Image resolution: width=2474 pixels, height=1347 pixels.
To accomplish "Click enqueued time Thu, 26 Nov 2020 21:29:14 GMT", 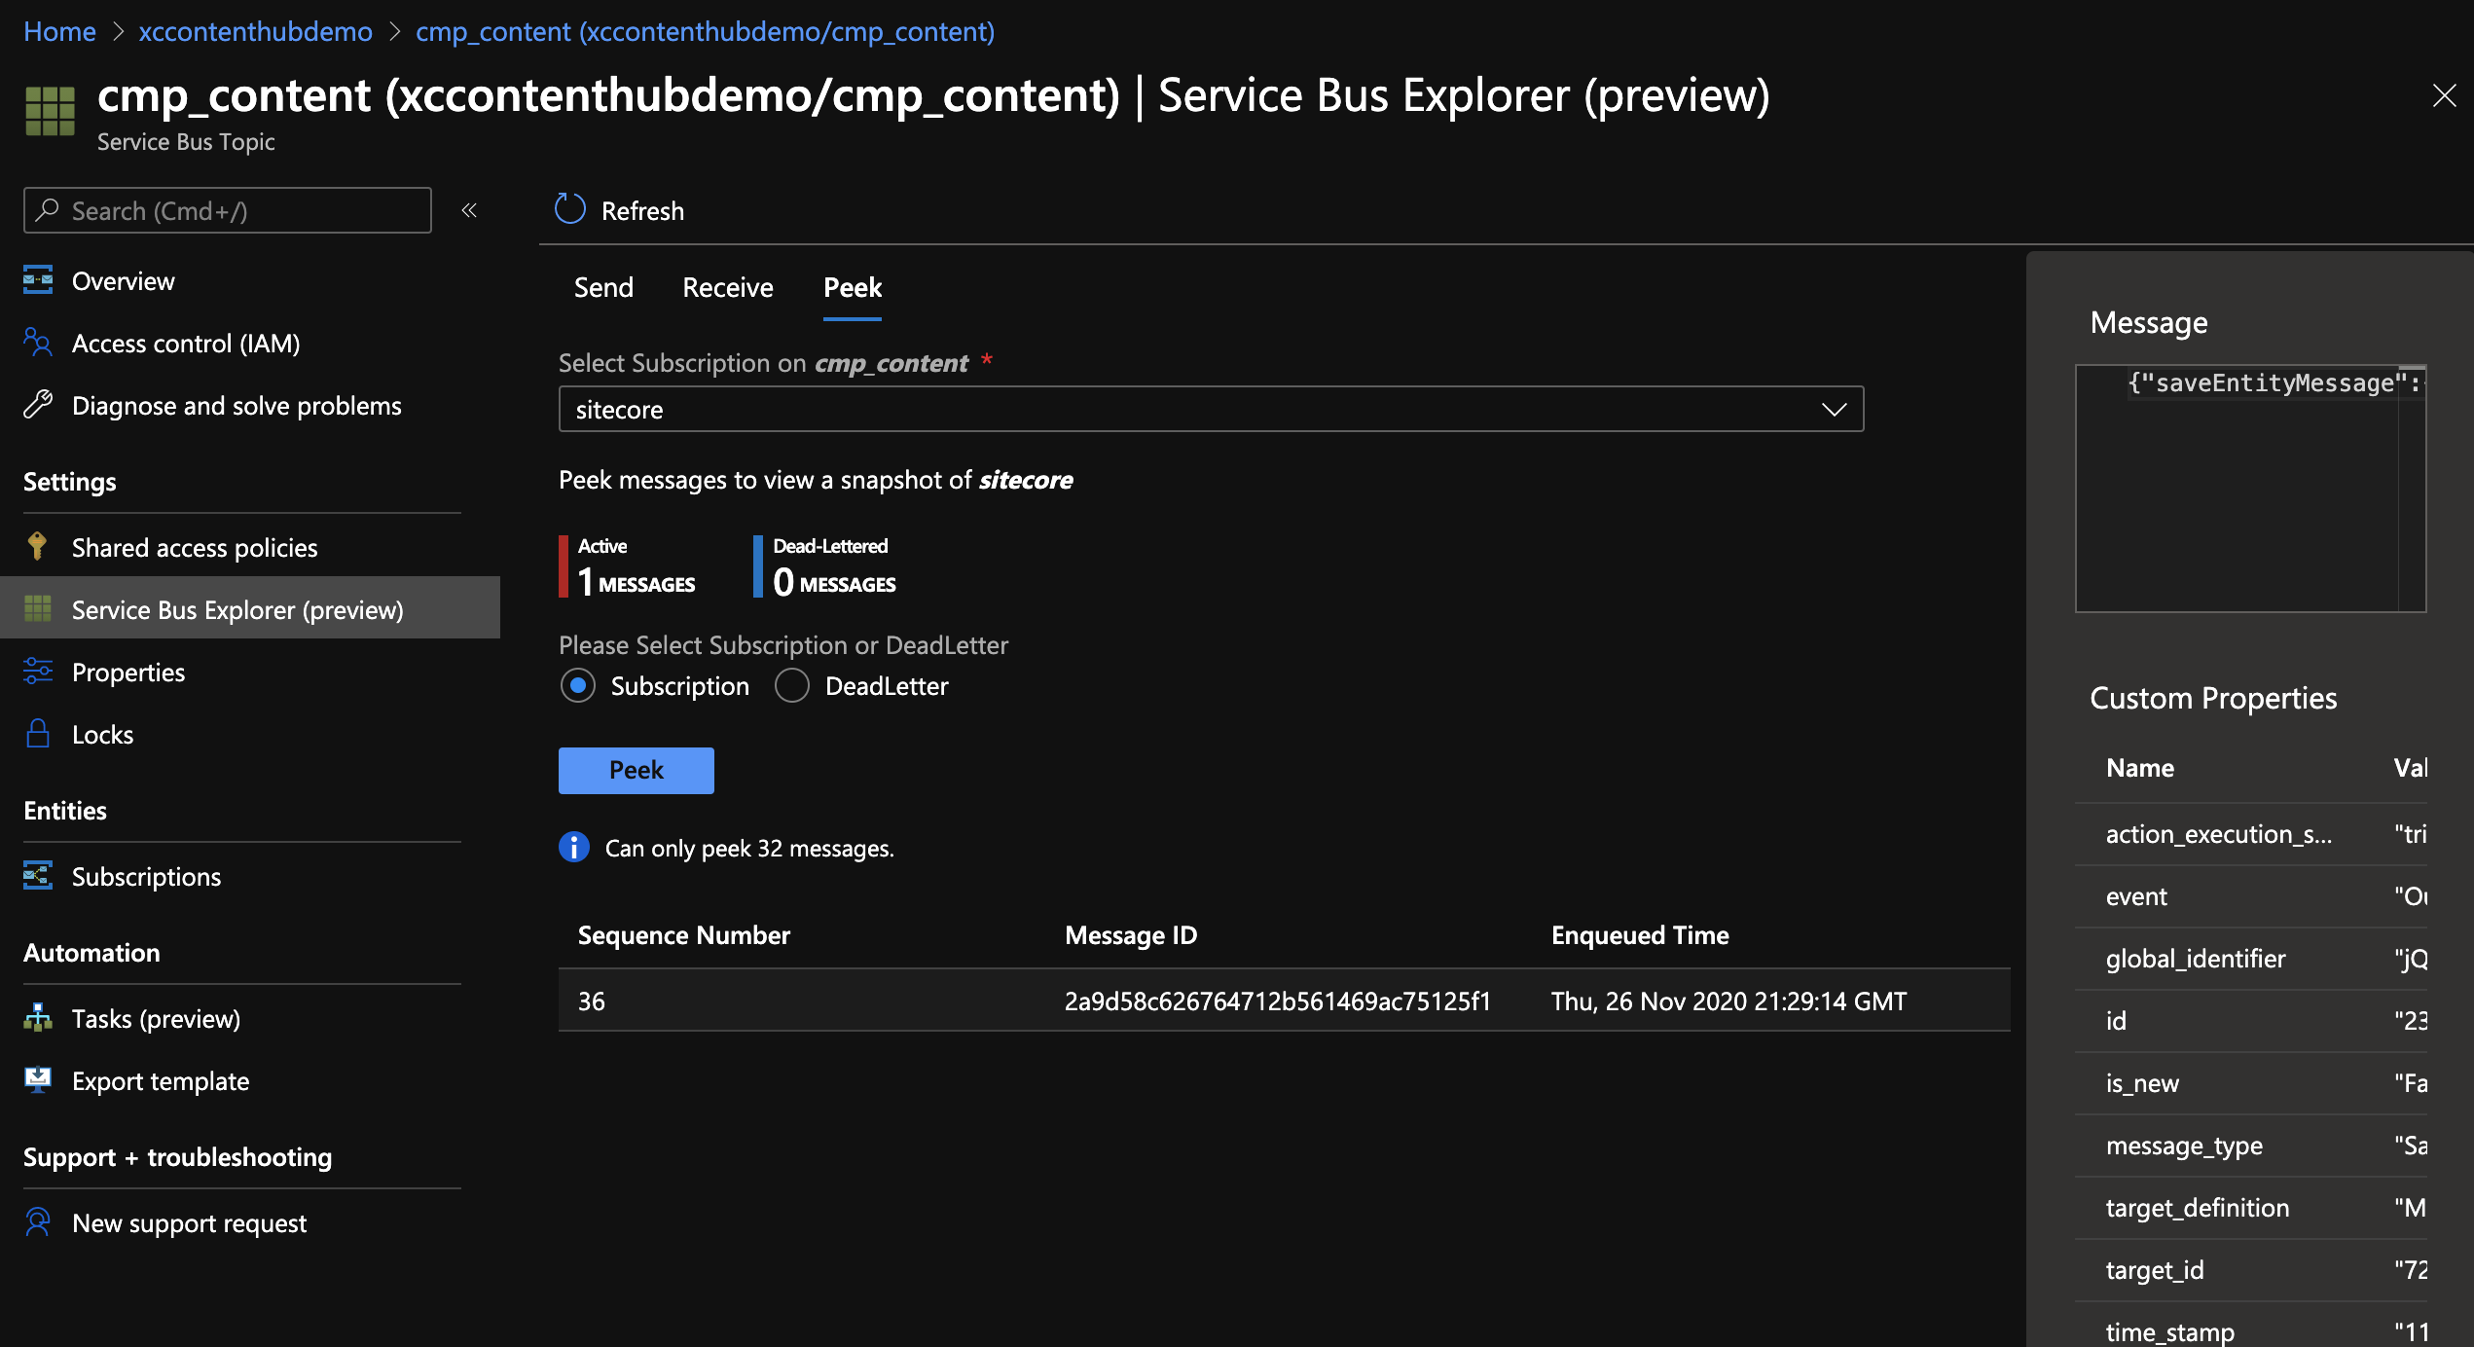I will tap(1728, 1001).
